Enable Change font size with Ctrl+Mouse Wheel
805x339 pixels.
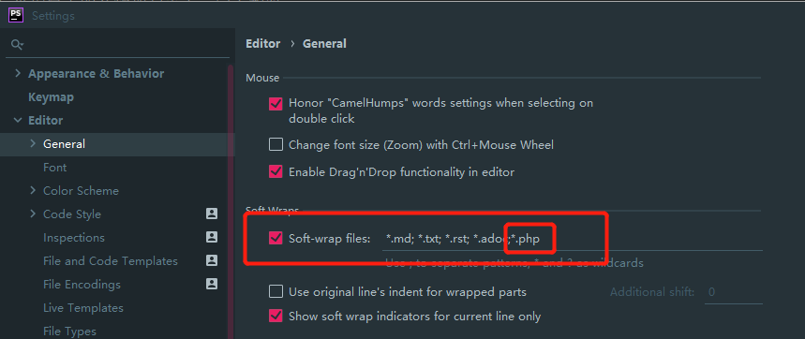point(276,144)
